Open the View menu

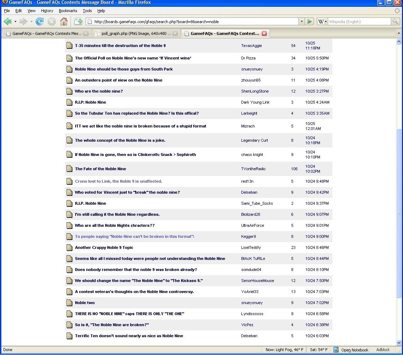(x=31, y=11)
